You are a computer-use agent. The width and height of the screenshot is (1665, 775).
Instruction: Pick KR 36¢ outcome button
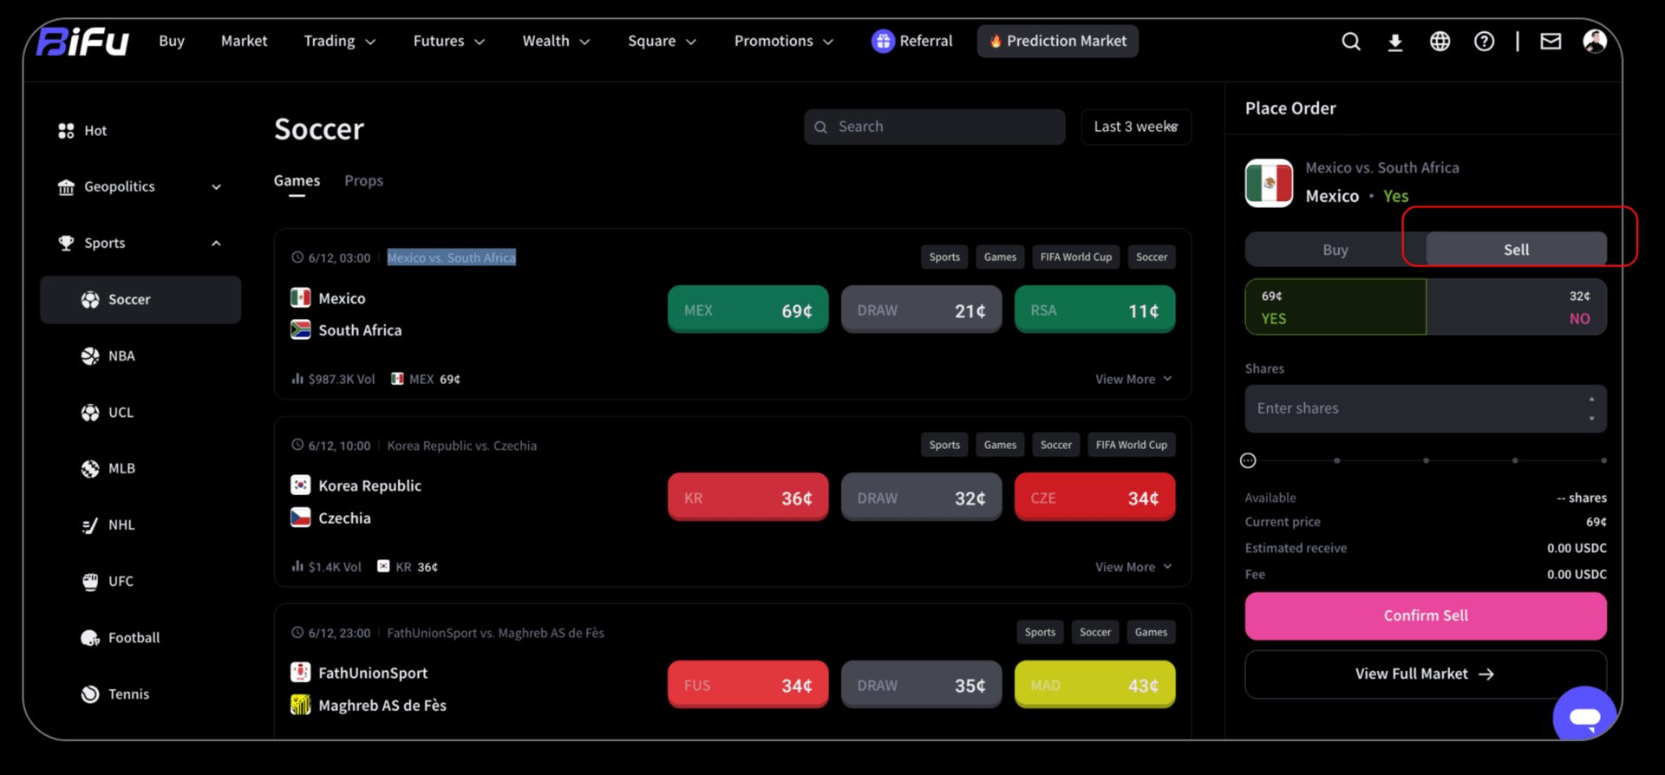pyautogui.click(x=748, y=498)
